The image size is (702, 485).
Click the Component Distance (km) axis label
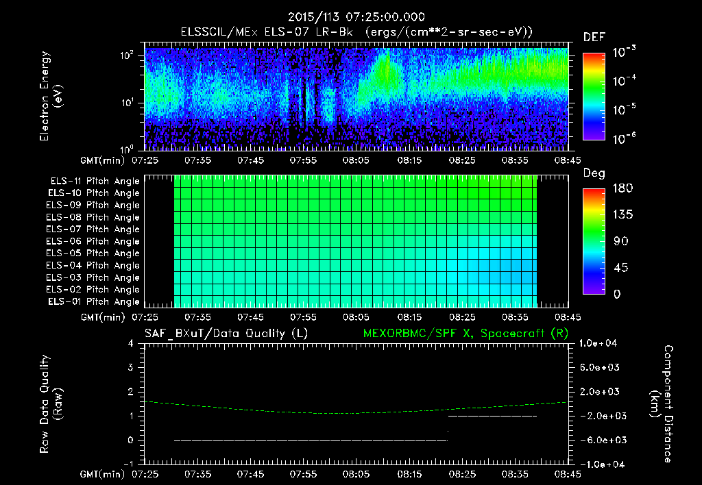(662, 404)
